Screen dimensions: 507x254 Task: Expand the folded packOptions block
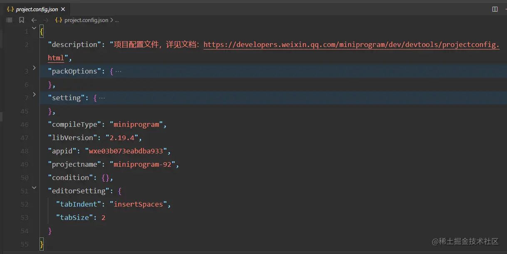coord(34,67)
